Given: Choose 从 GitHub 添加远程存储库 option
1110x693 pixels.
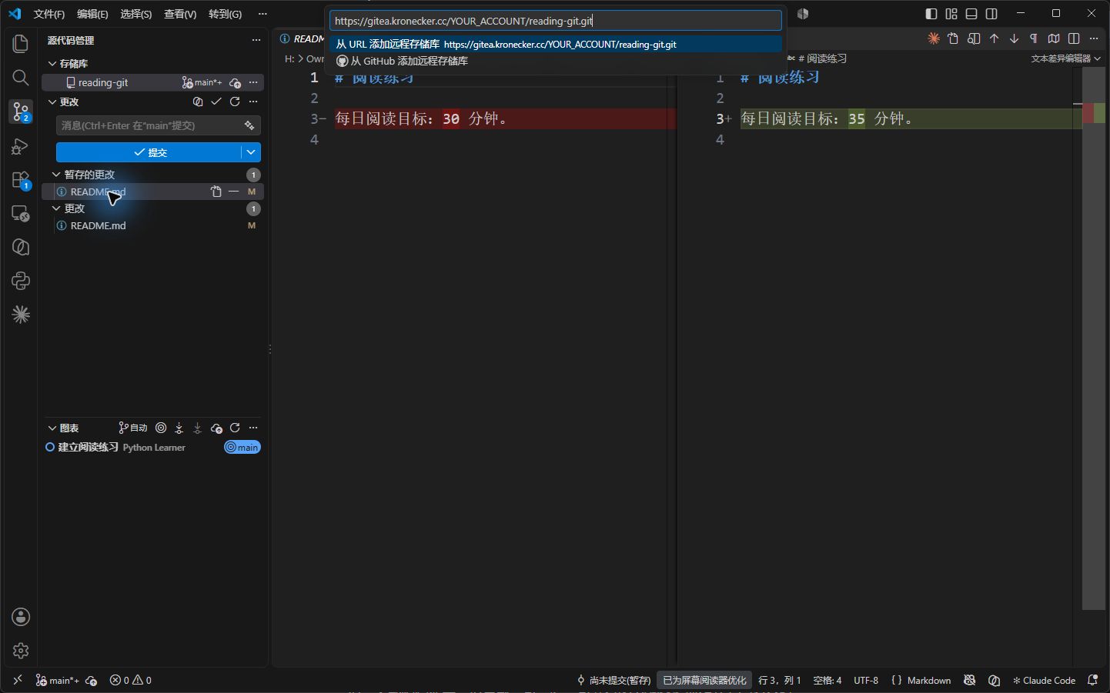Looking at the screenshot, I should 556,61.
